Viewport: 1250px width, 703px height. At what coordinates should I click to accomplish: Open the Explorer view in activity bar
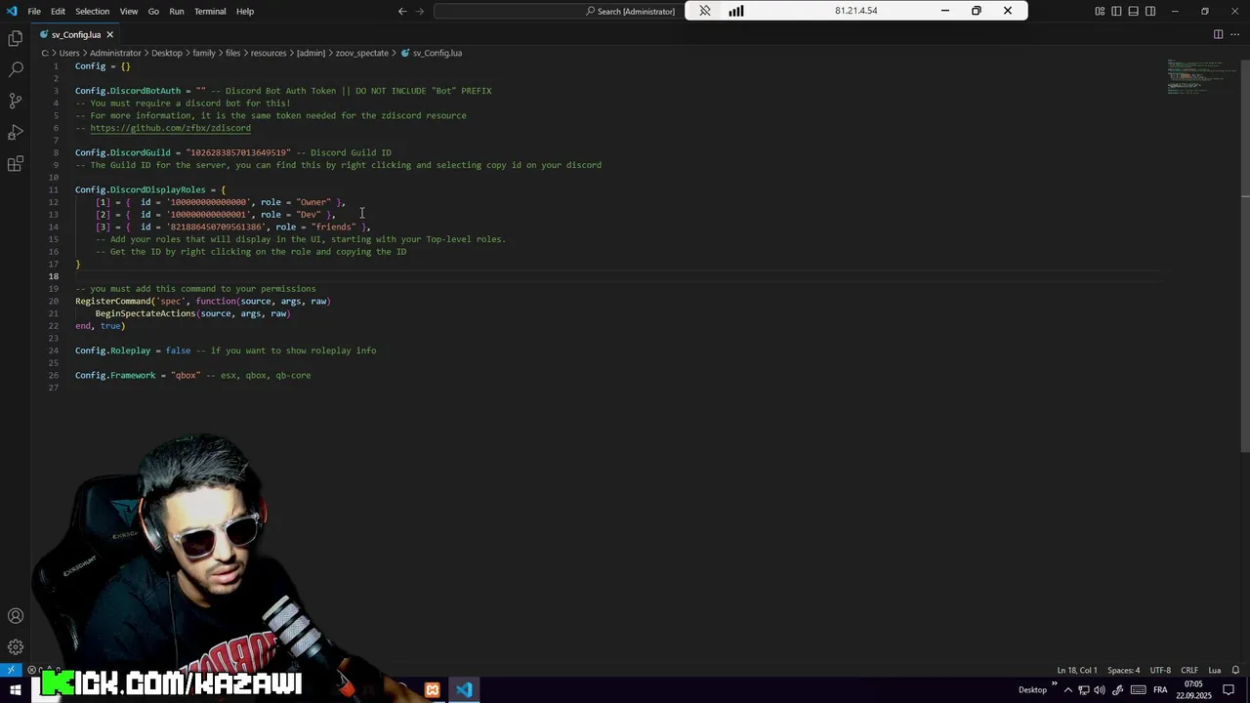pyautogui.click(x=16, y=38)
